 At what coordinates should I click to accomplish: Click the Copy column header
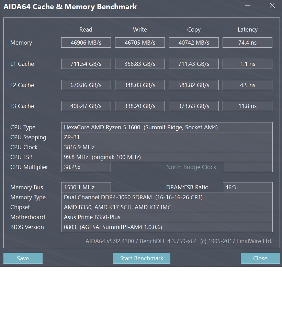(194, 30)
